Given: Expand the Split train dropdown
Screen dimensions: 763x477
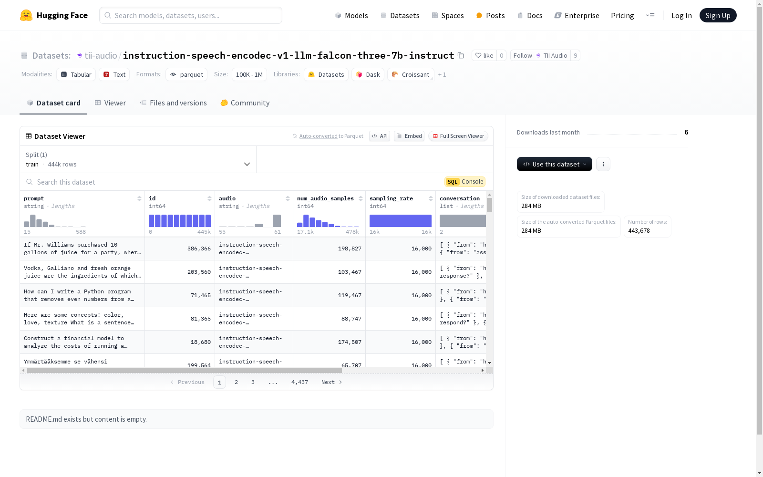Looking at the screenshot, I should [138, 159].
